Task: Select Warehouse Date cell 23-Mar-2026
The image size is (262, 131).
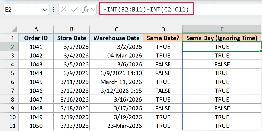Action: pyautogui.click(x=116, y=126)
